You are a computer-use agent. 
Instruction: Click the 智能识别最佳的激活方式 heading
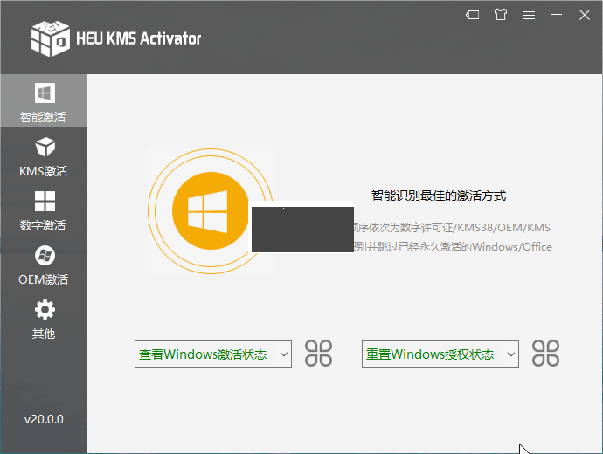[439, 196]
